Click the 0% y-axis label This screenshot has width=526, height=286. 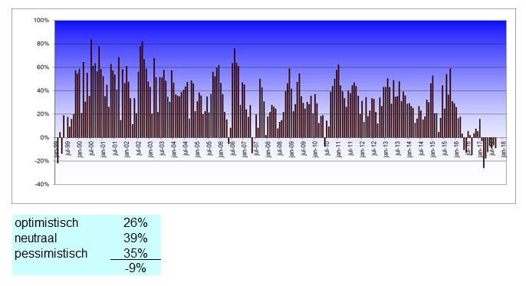[x=44, y=137]
